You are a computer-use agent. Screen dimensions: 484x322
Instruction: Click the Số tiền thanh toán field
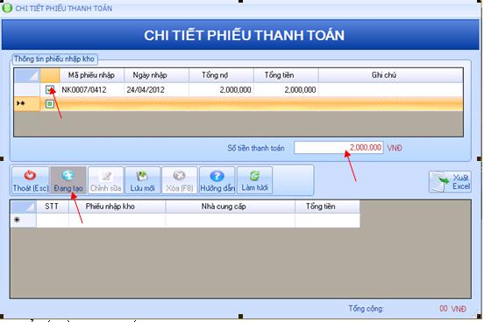click(x=338, y=148)
